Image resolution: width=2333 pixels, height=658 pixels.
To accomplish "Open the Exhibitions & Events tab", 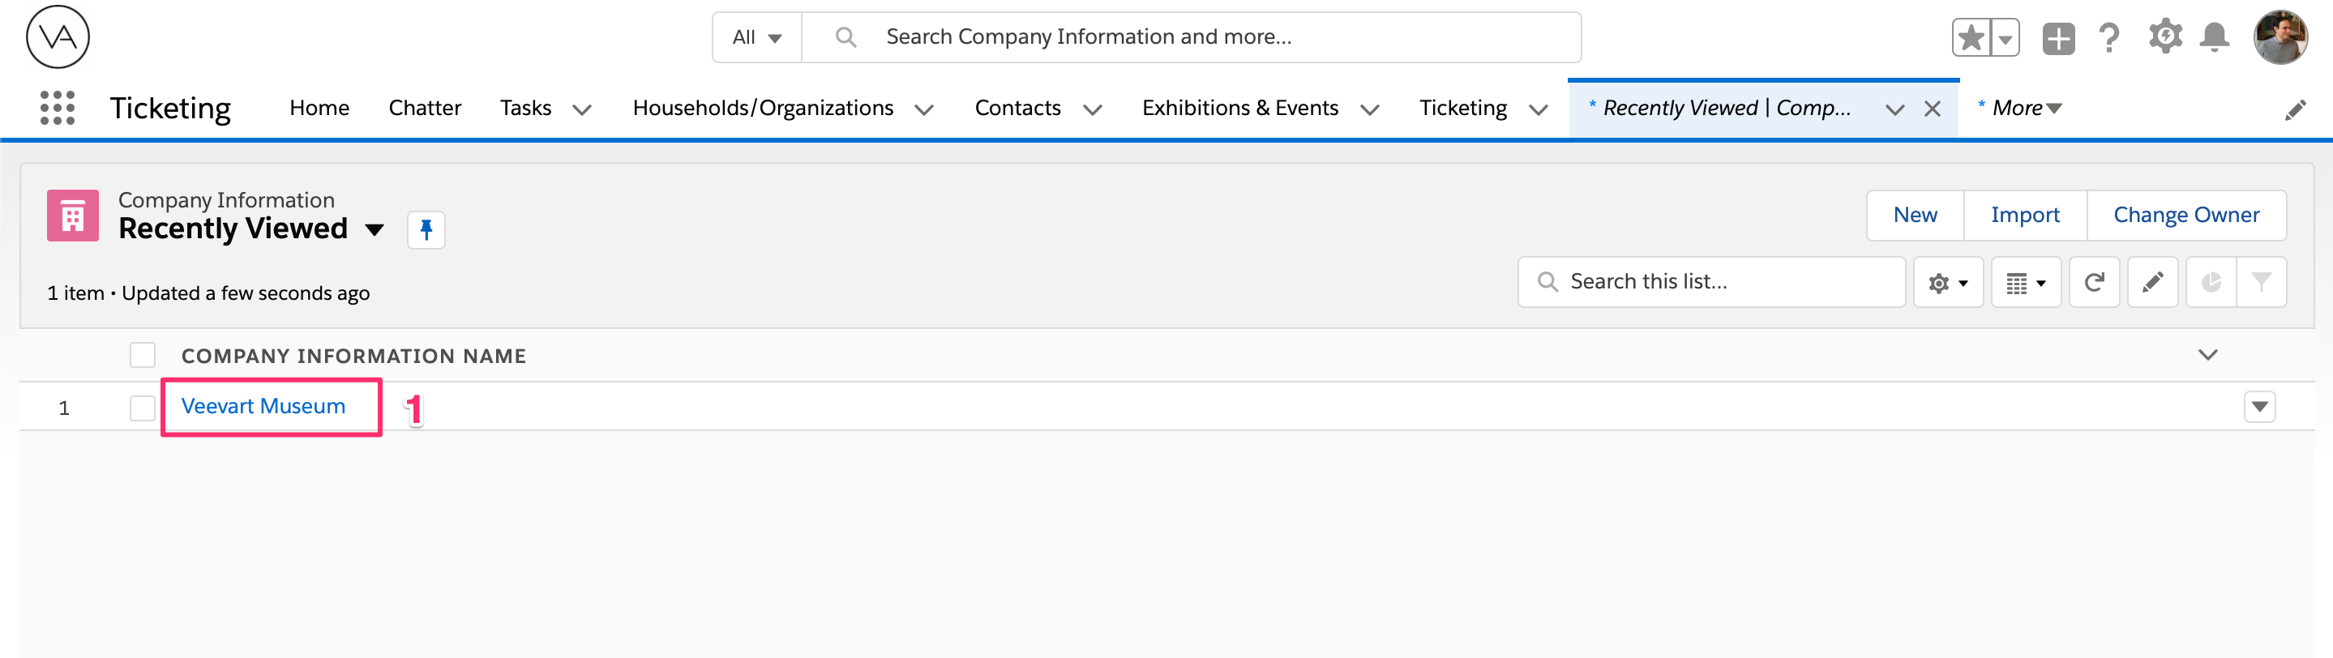I will coord(1239,107).
